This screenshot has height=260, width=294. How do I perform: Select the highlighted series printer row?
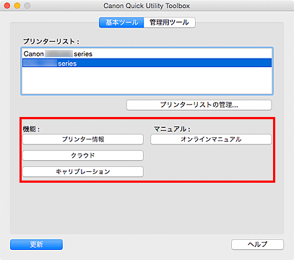click(147, 63)
